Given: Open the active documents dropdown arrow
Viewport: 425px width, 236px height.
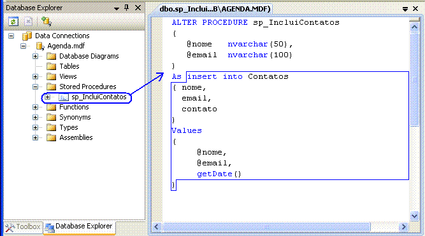Looking at the screenshot, I should click(405, 9).
